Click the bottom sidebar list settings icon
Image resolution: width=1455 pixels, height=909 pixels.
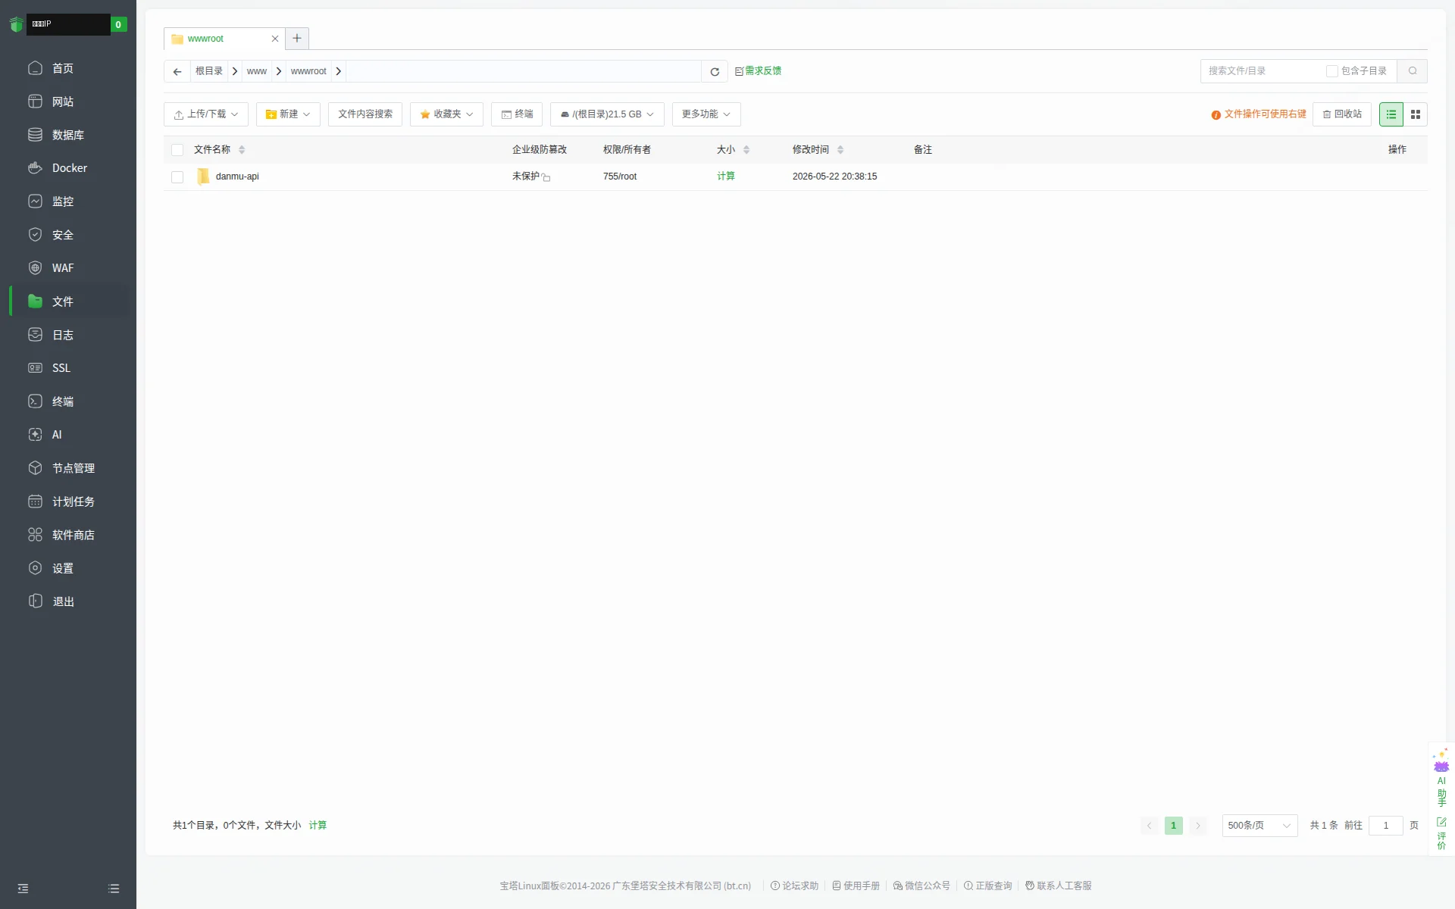pos(114,889)
